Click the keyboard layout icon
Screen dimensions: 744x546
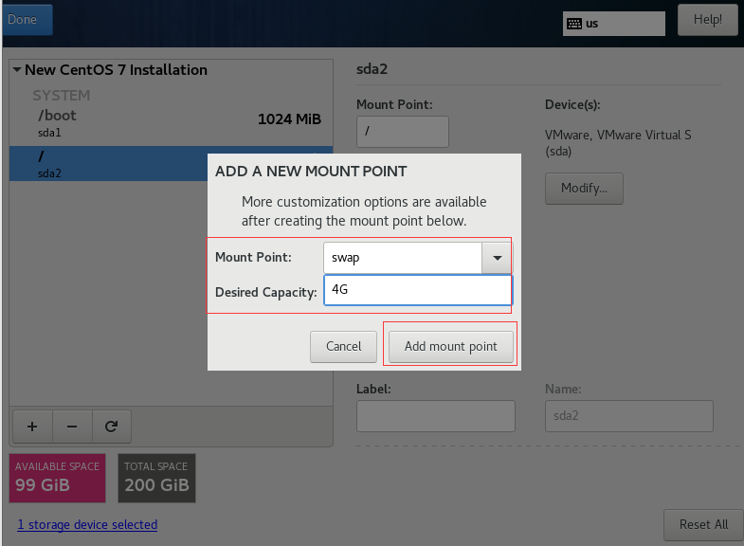573,24
